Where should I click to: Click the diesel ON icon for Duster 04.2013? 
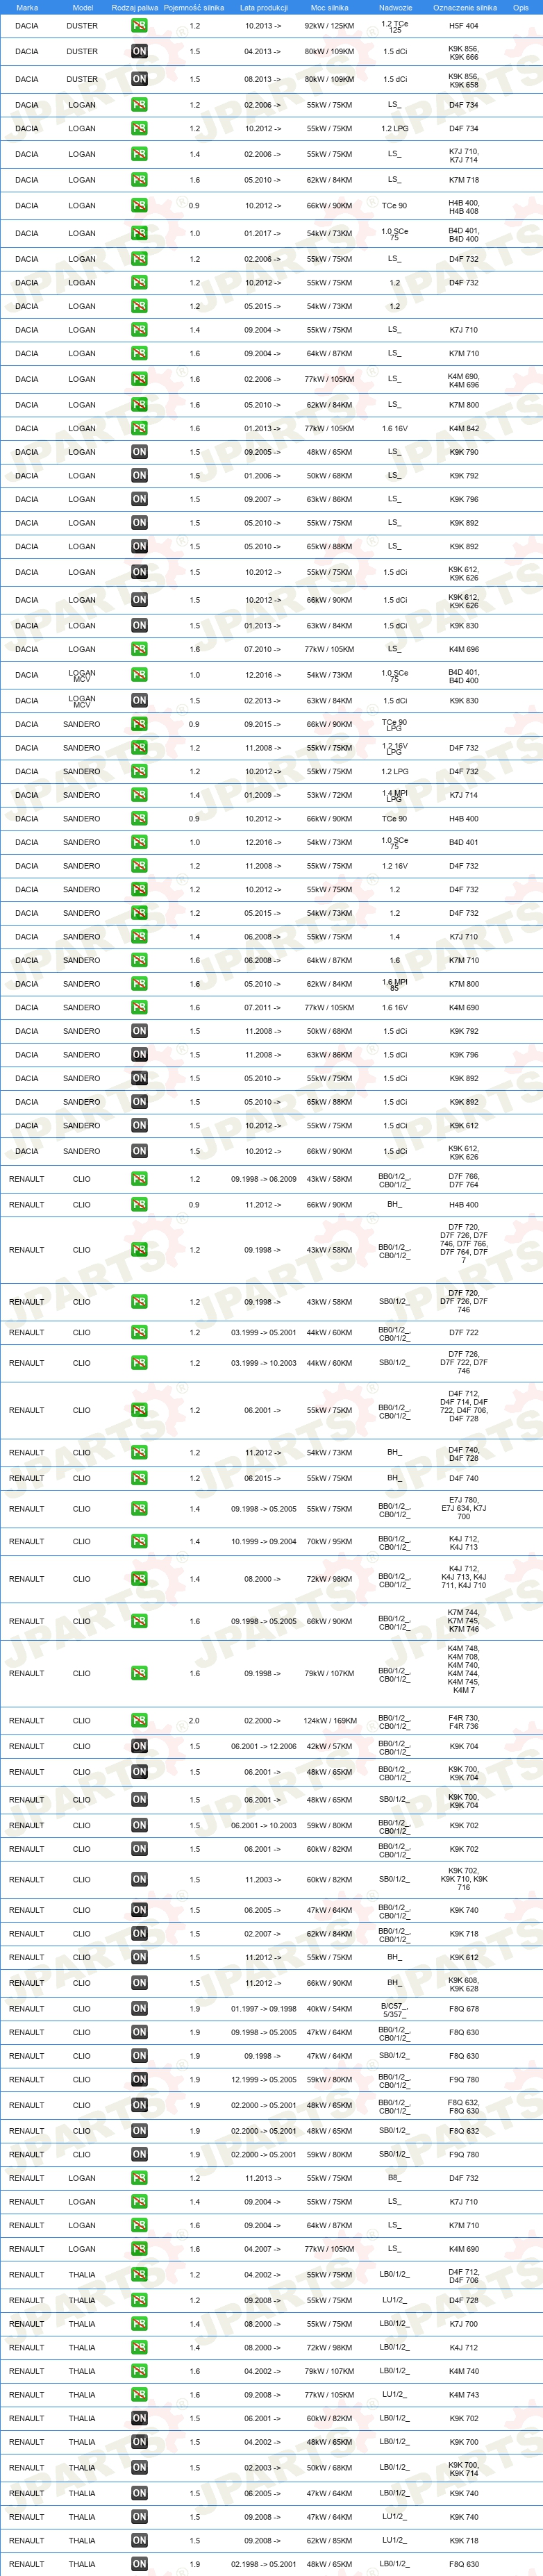click(x=139, y=51)
